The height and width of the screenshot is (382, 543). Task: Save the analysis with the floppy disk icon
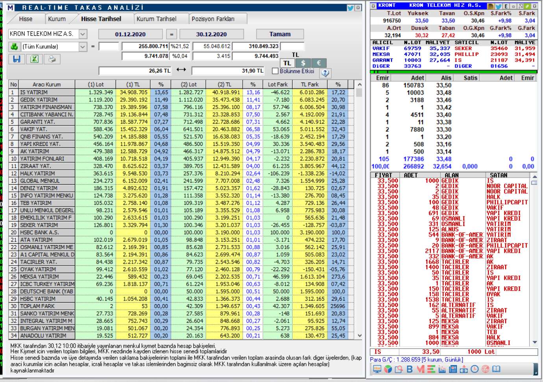[x=17, y=59]
